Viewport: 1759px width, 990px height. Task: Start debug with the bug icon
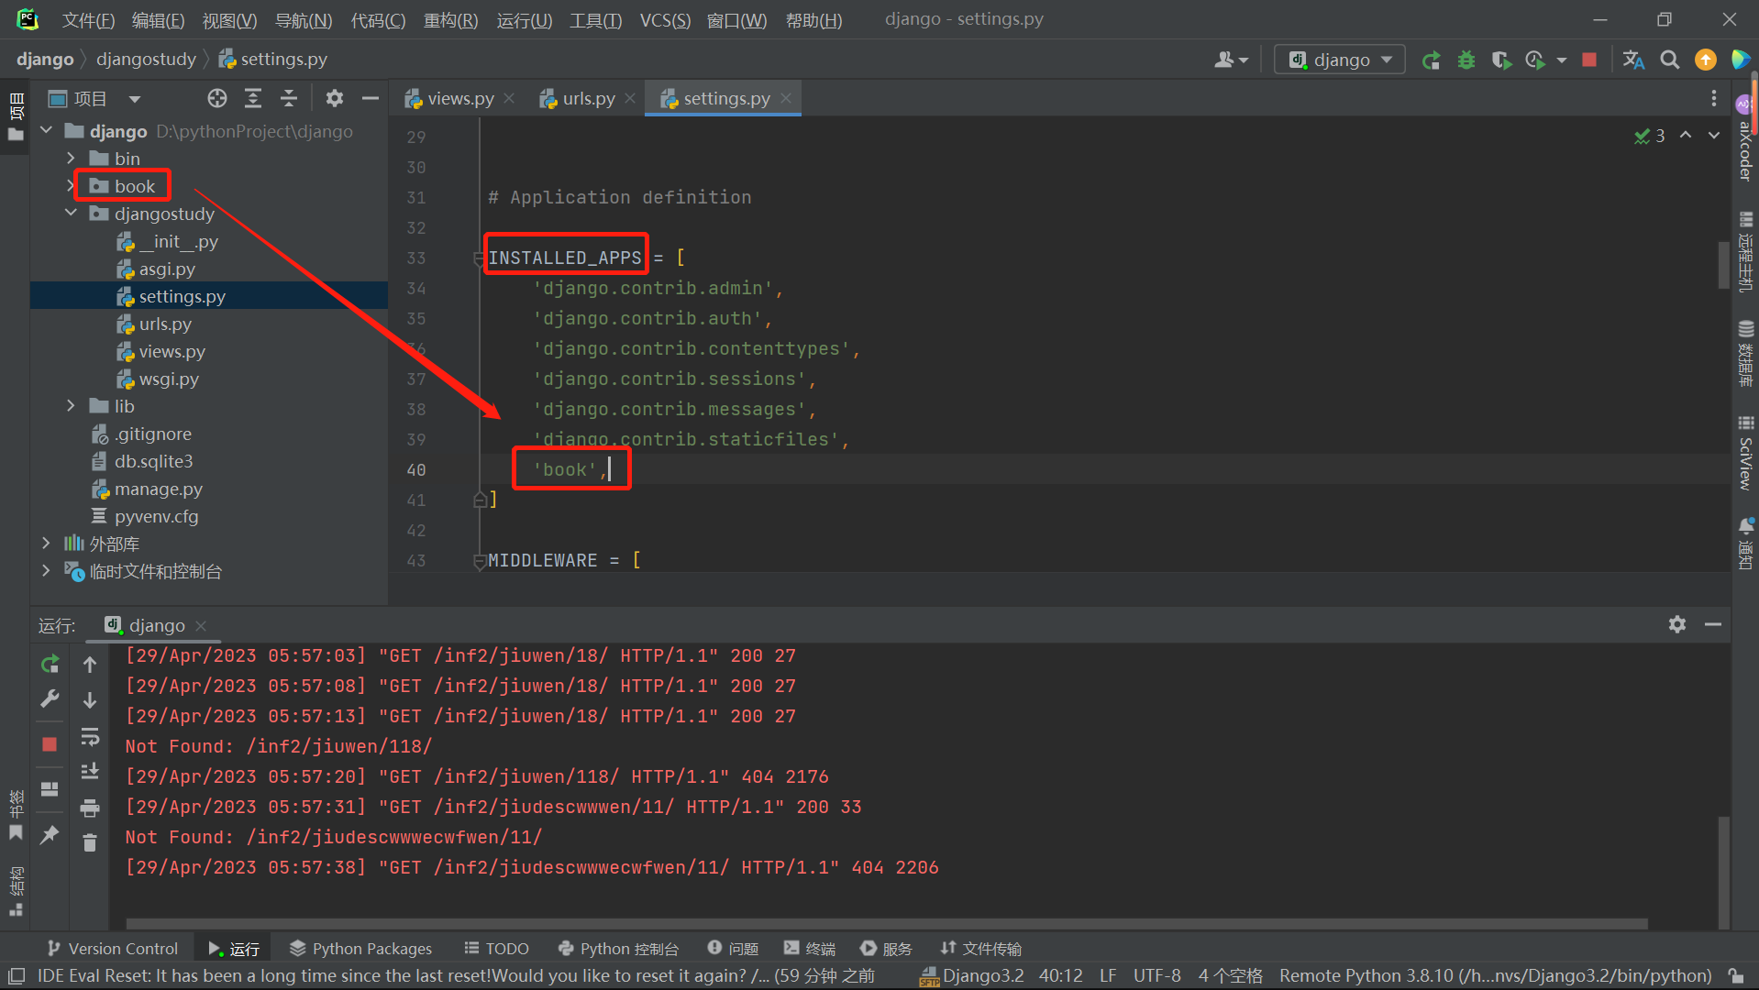[1466, 60]
